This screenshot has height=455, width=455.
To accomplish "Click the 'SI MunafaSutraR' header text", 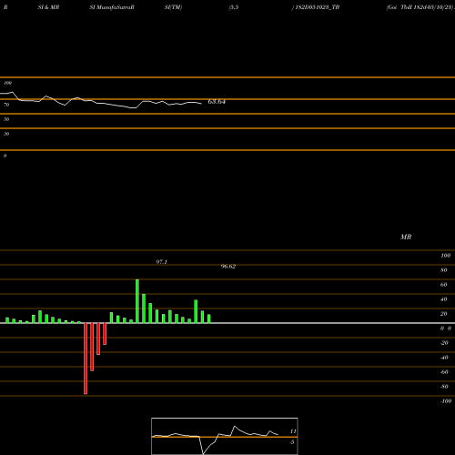I will pos(112,7).
